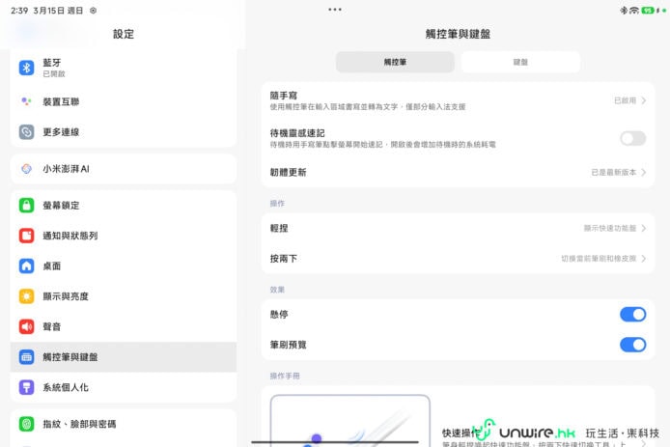This screenshot has width=670, height=447.
Task: Turn off the 懸停 toggle
Action: click(x=632, y=314)
